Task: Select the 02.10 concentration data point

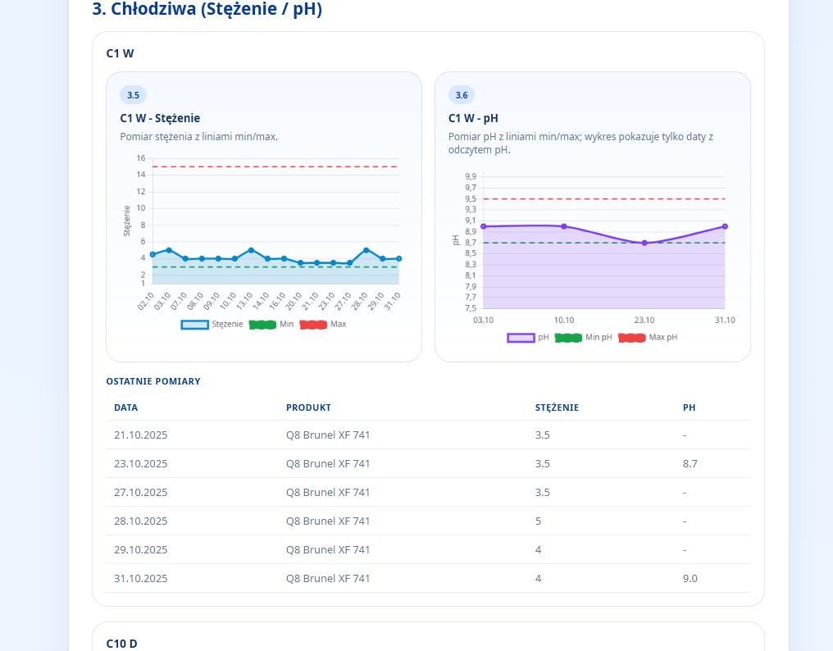Action: click(x=152, y=254)
